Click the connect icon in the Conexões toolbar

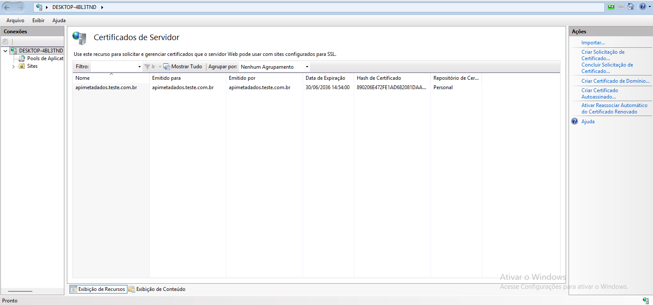click(6, 41)
